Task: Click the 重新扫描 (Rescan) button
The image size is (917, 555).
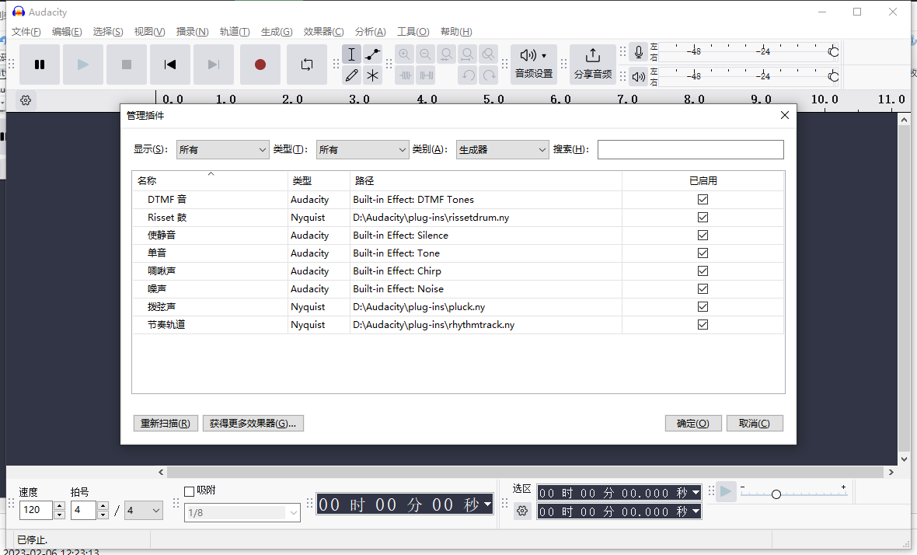Action: (166, 423)
